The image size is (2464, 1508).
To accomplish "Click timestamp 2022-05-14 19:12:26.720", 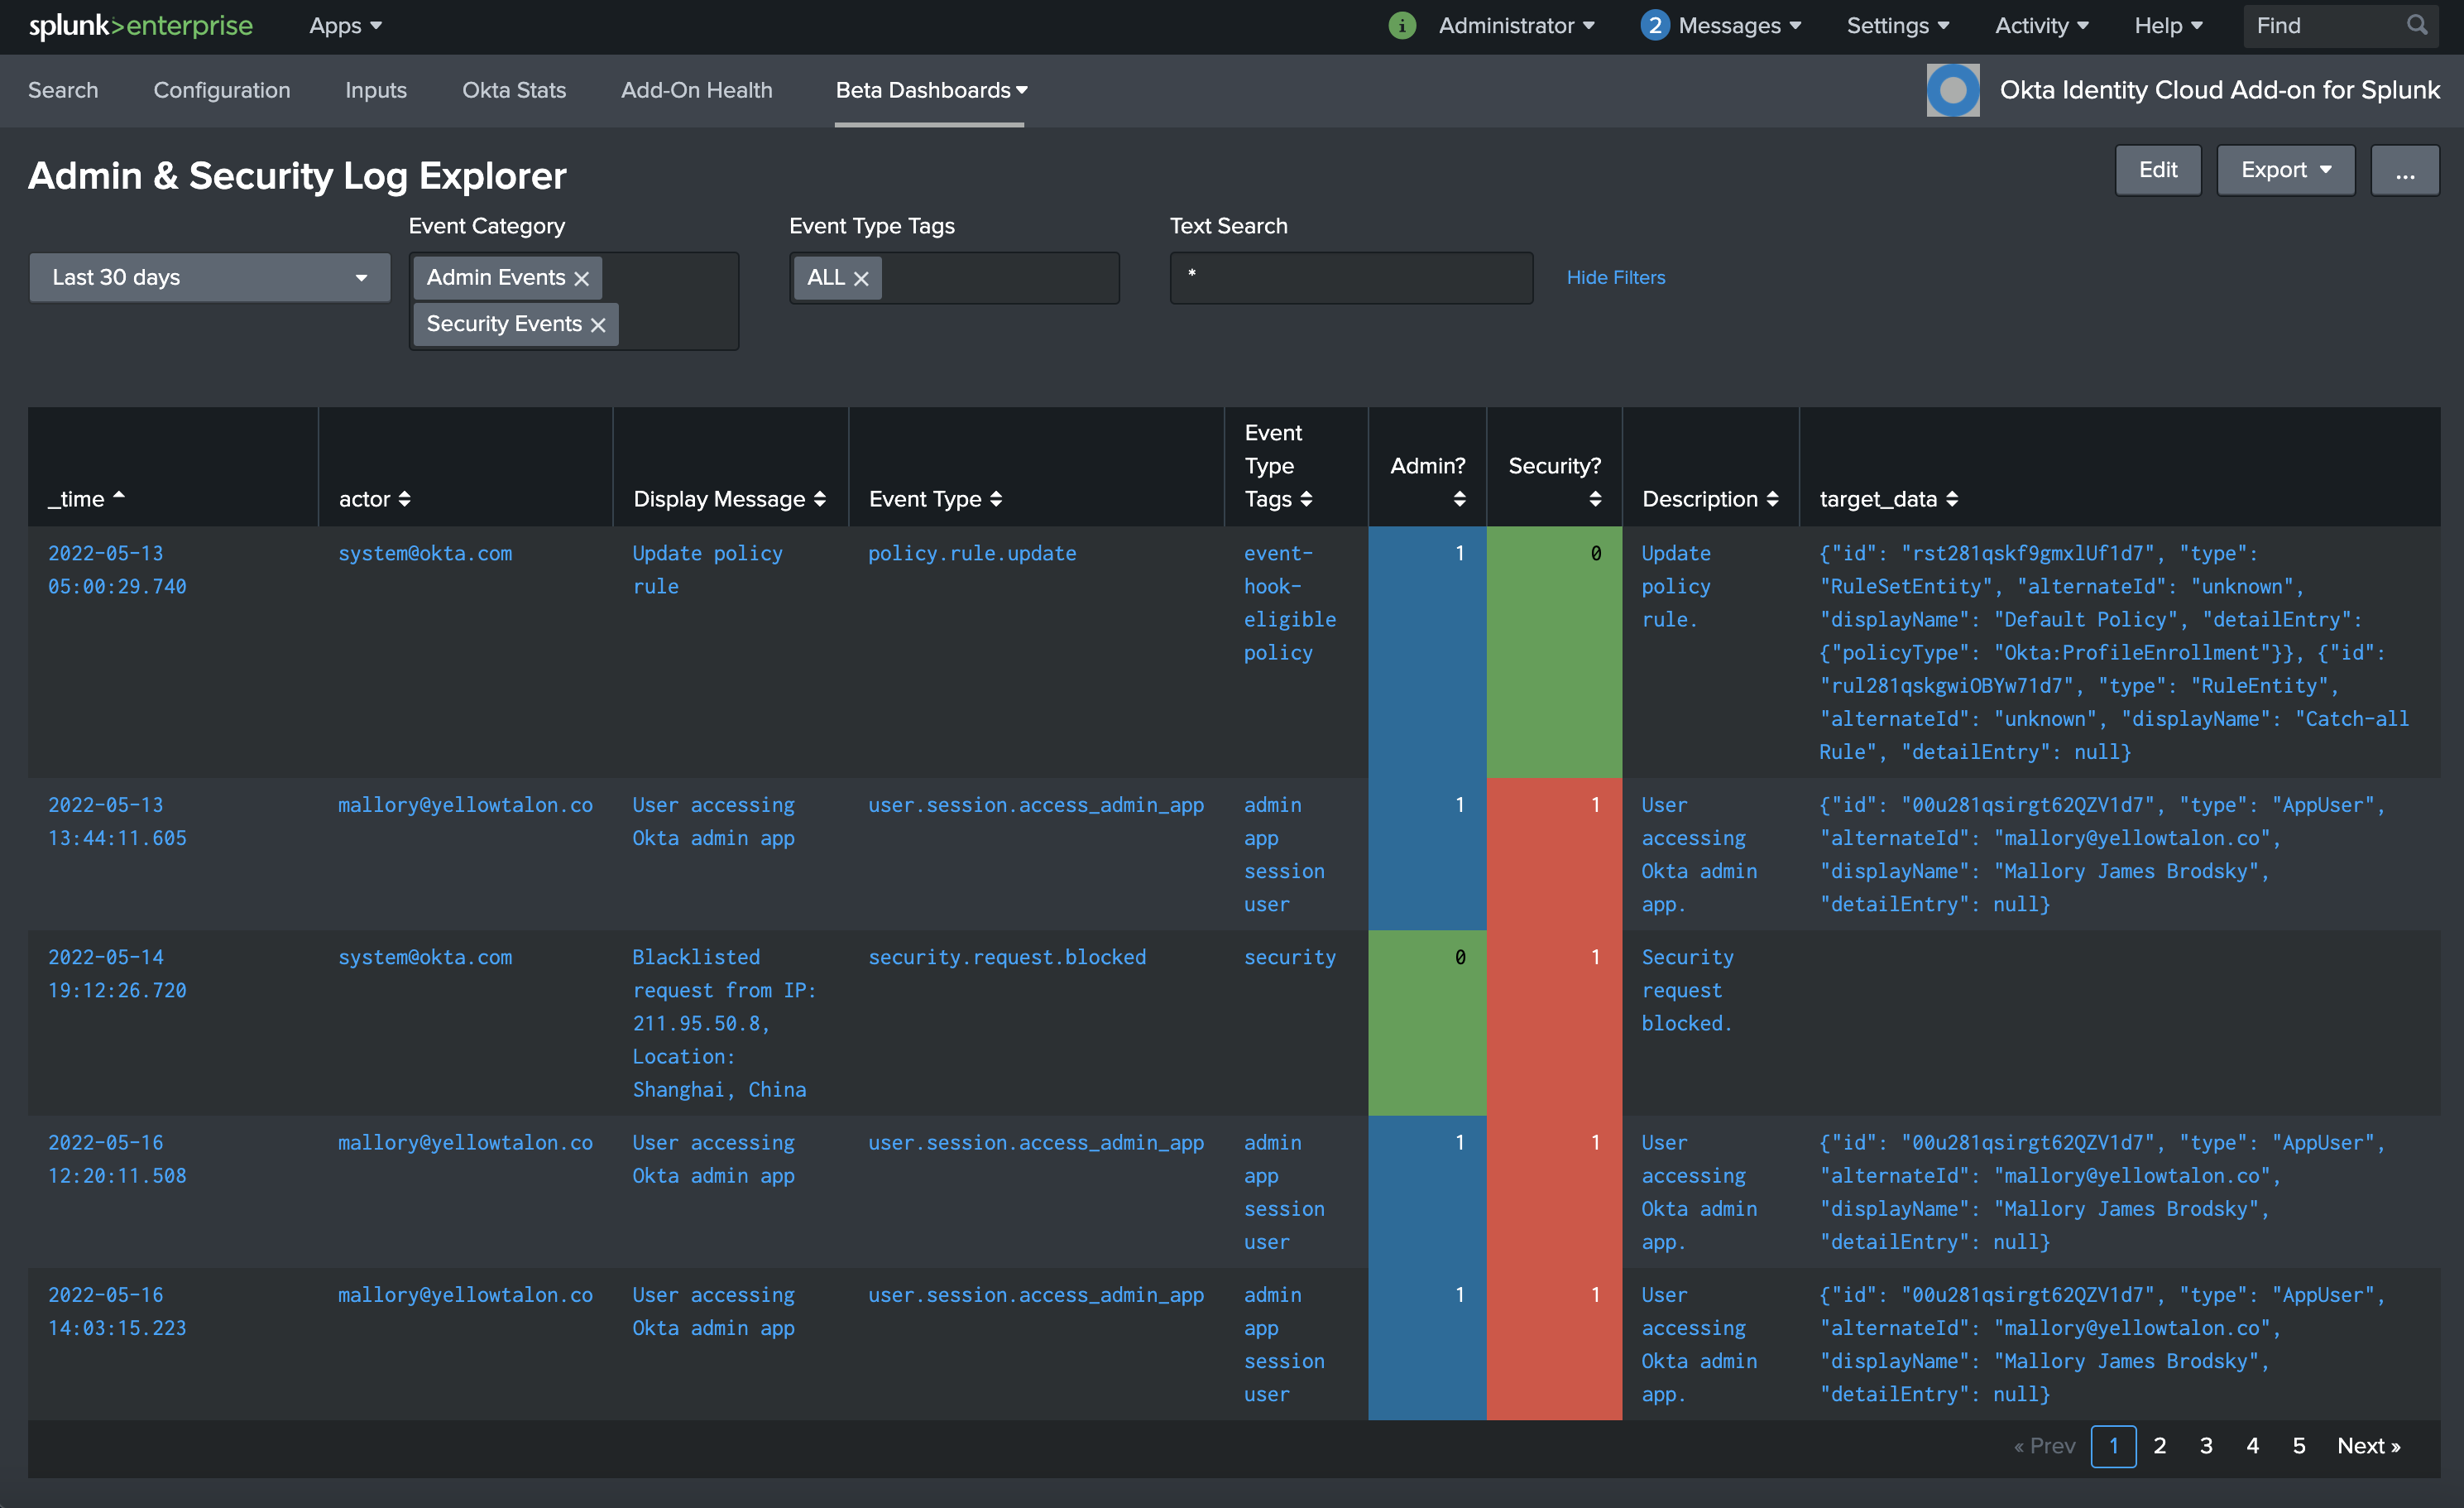I will (x=117, y=973).
